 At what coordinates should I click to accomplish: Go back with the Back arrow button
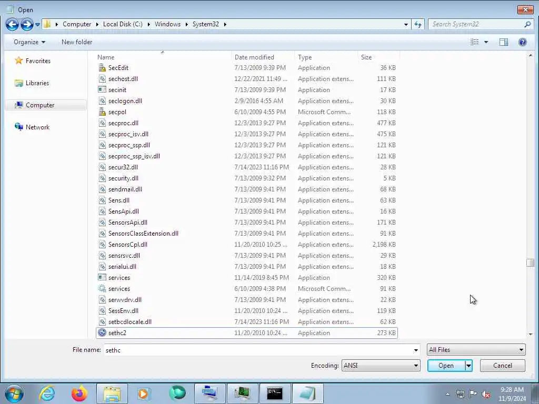(12, 24)
